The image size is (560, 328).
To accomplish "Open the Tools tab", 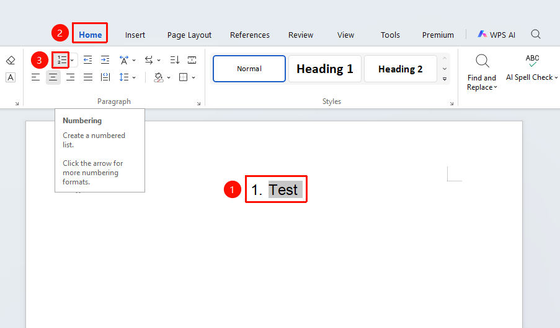I will click(x=390, y=35).
